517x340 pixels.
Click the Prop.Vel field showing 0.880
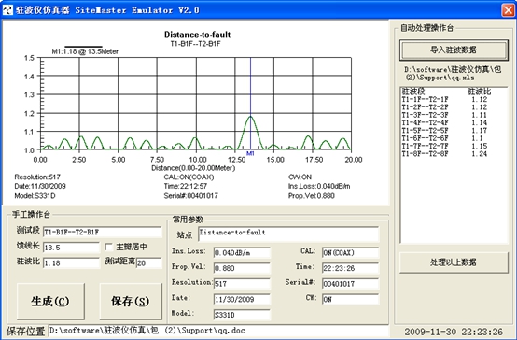click(x=242, y=268)
